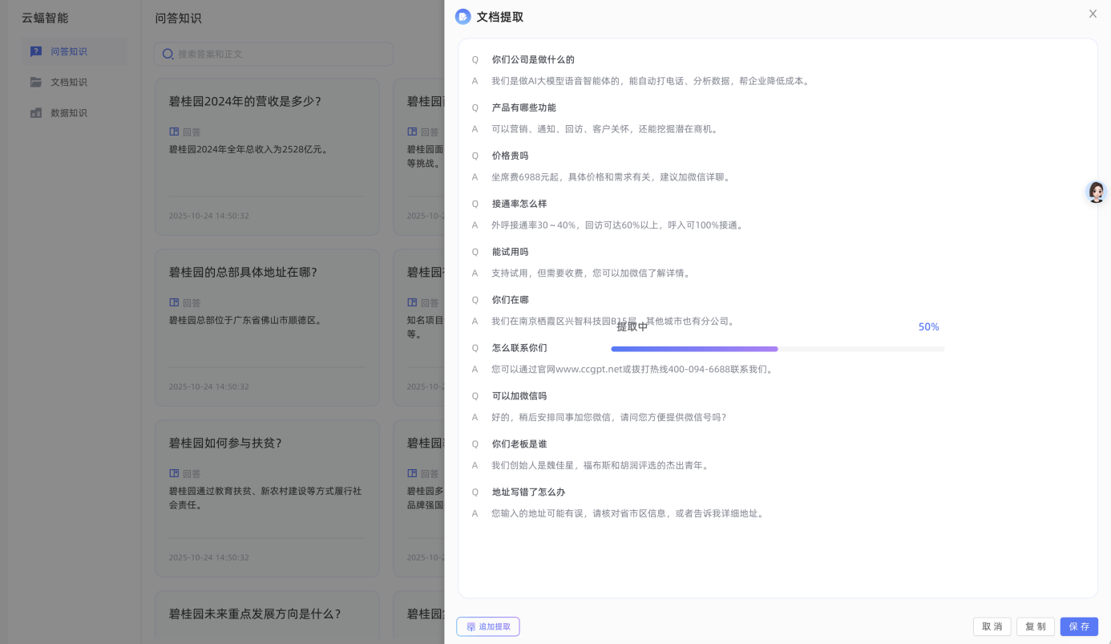1111x644 pixels.
Task: Select the question 产品有哪些功能
Action: click(523, 107)
